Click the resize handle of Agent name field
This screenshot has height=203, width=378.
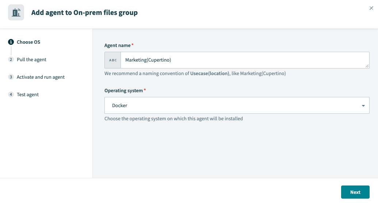(367, 66)
